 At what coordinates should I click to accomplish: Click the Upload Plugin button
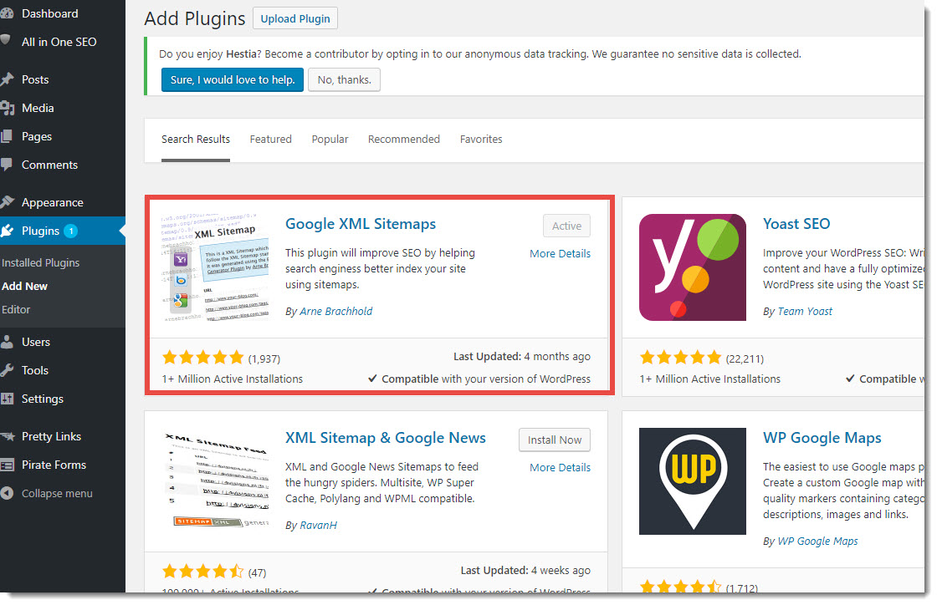pos(295,18)
